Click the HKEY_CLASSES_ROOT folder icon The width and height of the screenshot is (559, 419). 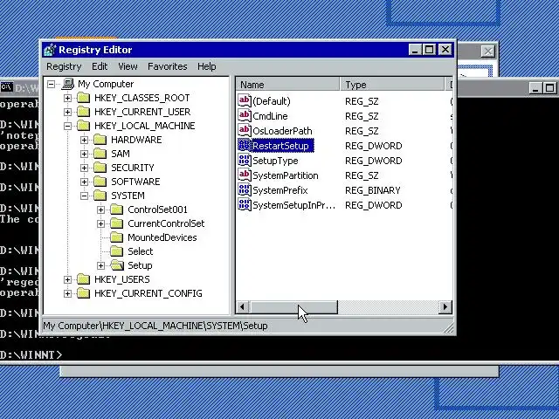pos(84,98)
